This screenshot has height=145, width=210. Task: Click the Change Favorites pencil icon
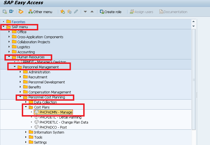pyautogui.click(x=76, y=12)
